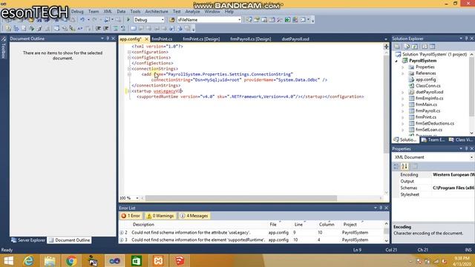
Task: Expand the Properties folder in Solution Explorer
Action: [x=403, y=67]
